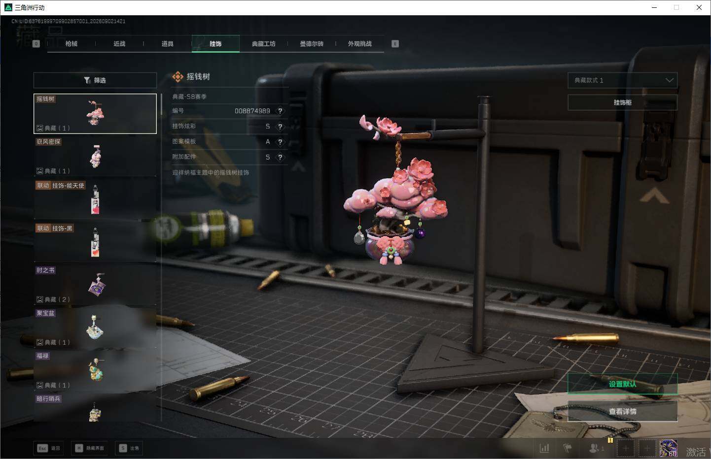The height and width of the screenshot is (459, 711).
Task: Click the yellow notification badge above squad slot
Action: click(610, 440)
